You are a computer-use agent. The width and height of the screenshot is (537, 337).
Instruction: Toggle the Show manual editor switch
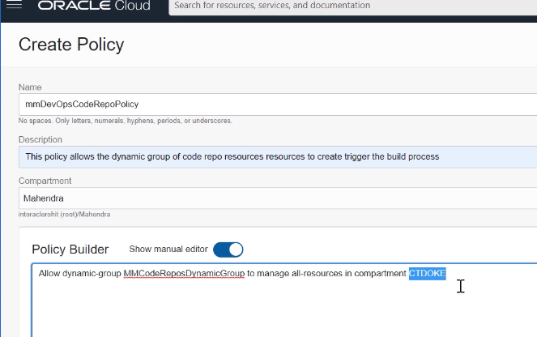click(x=228, y=250)
